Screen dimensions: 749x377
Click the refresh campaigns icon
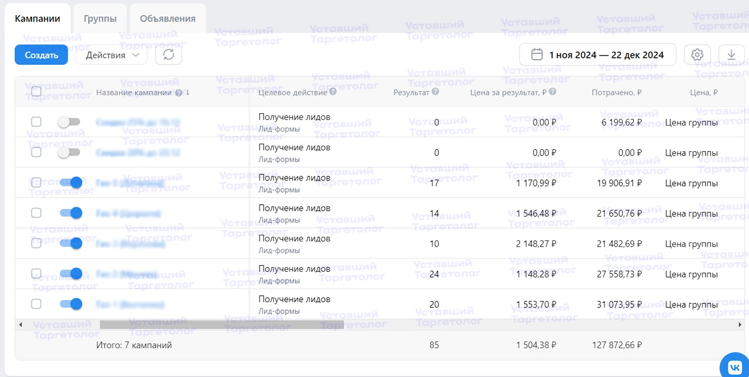169,55
